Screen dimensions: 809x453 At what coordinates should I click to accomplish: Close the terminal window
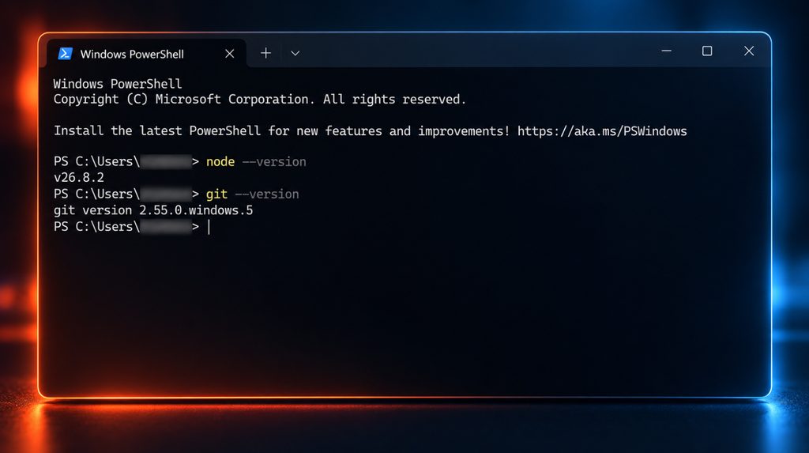click(x=749, y=51)
